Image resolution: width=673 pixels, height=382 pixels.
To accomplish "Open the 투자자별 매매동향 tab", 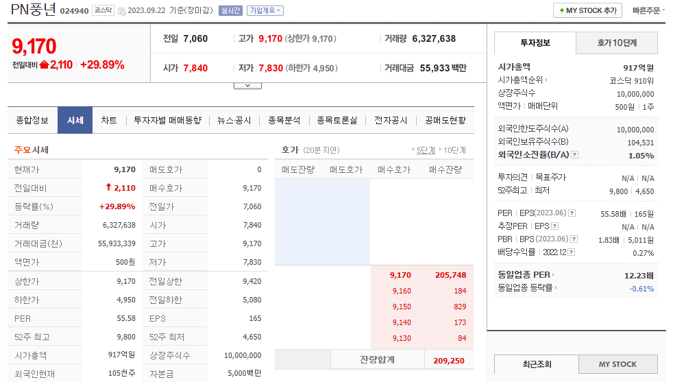I will click(x=167, y=120).
